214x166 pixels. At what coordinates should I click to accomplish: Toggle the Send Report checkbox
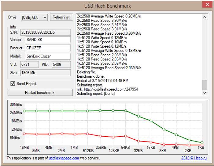point(13,83)
